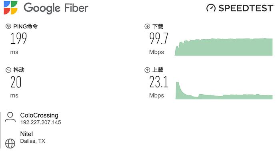Click the globe icon beside Nitel
276x154 pixels.
click(10, 144)
